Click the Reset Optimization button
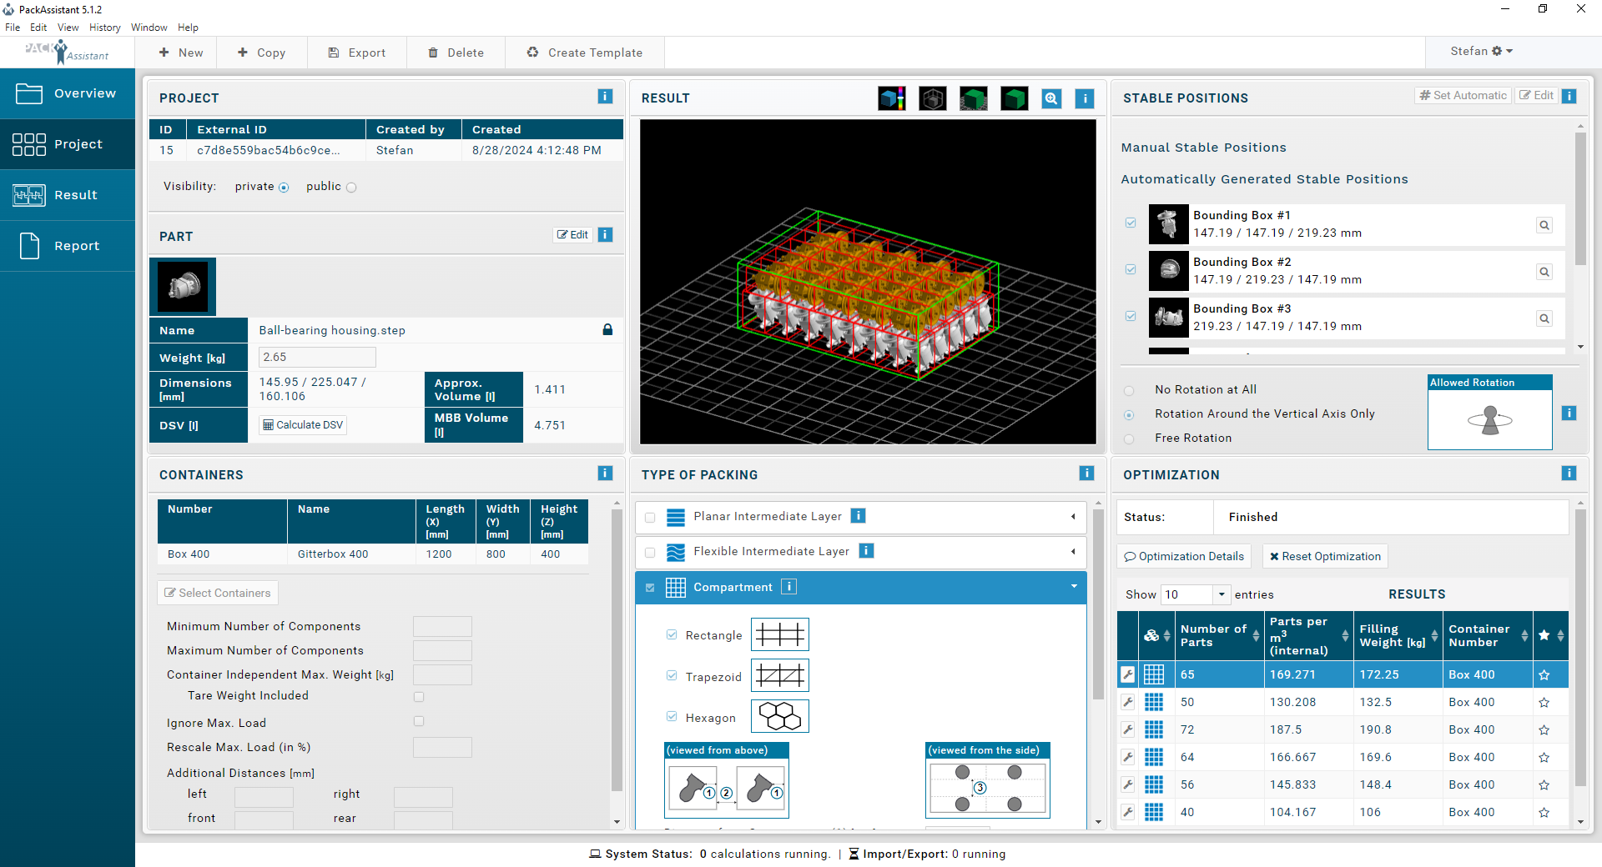This screenshot has height=867, width=1602. [x=1325, y=556]
